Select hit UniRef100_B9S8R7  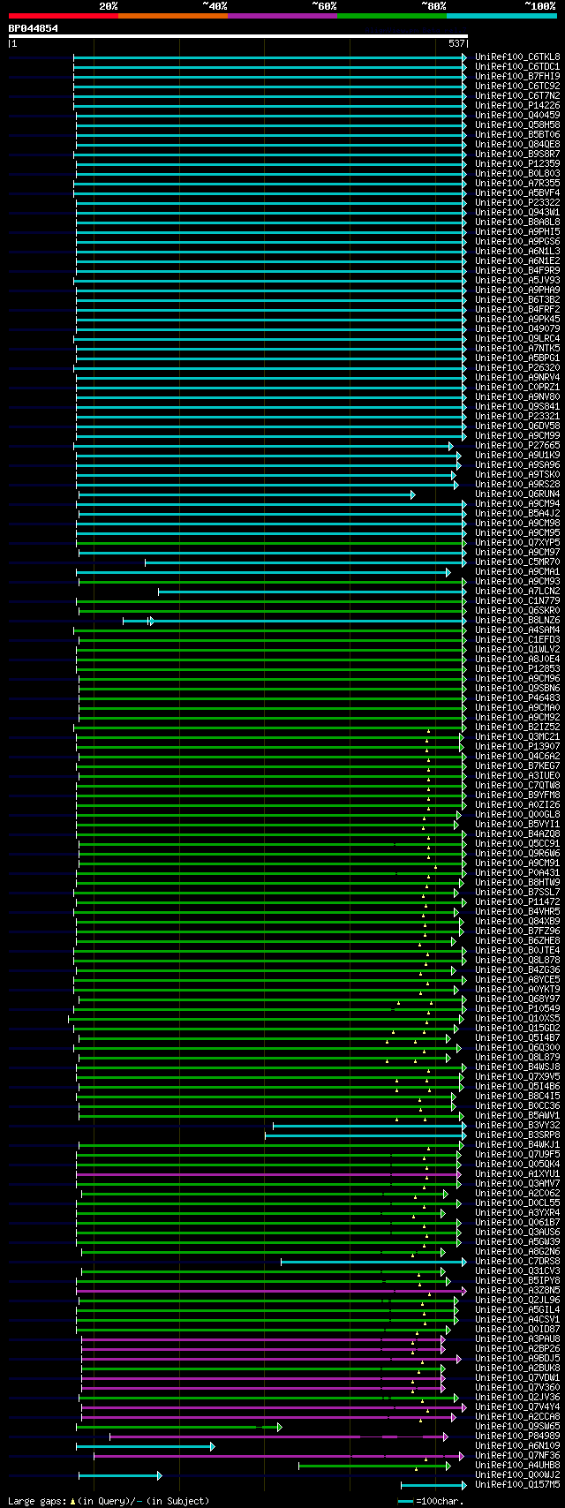click(x=517, y=154)
